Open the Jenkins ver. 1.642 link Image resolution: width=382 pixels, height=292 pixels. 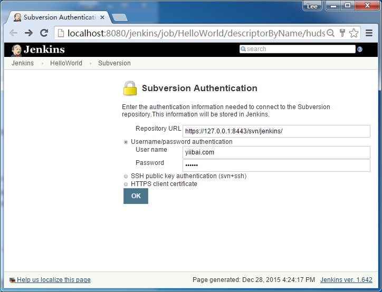coord(346,280)
